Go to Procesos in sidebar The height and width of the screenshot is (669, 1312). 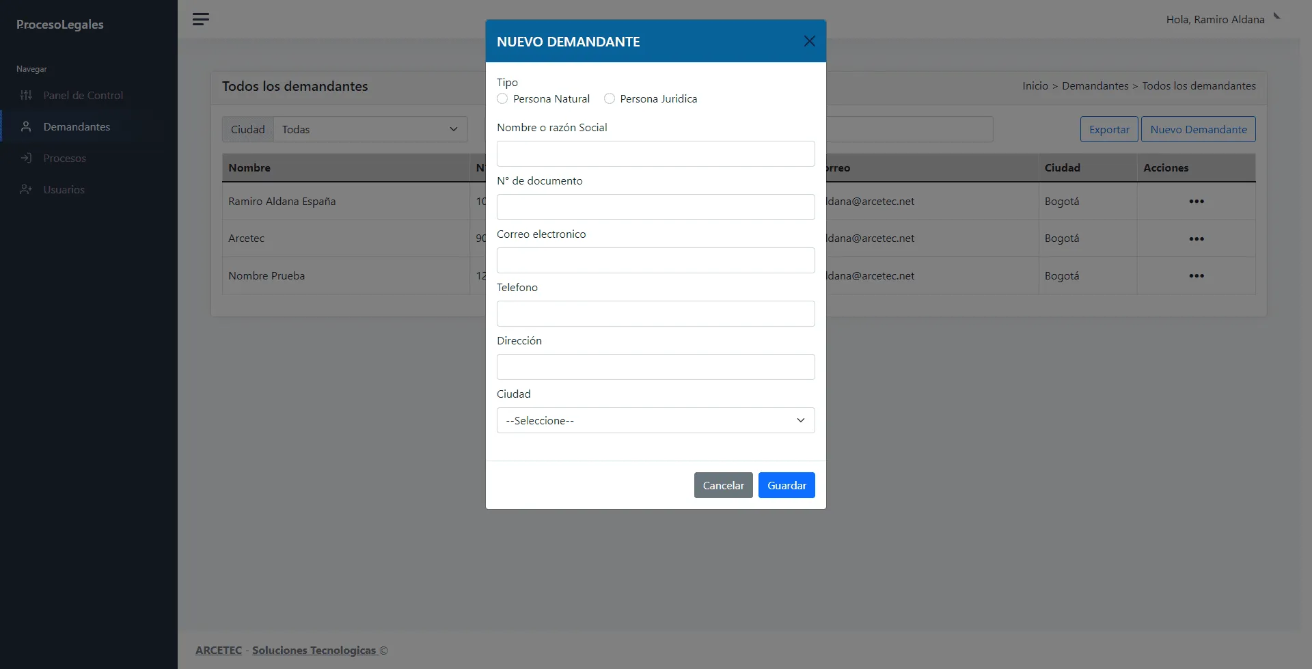tap(64, 159)
